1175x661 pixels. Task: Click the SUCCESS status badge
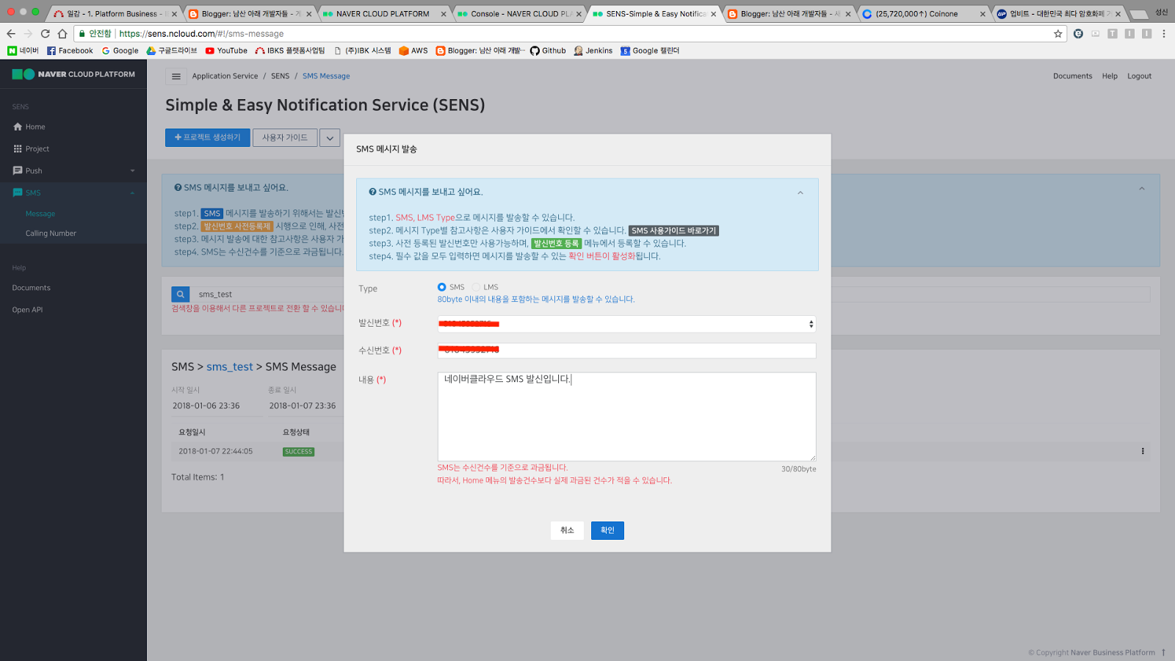(298, 452)
